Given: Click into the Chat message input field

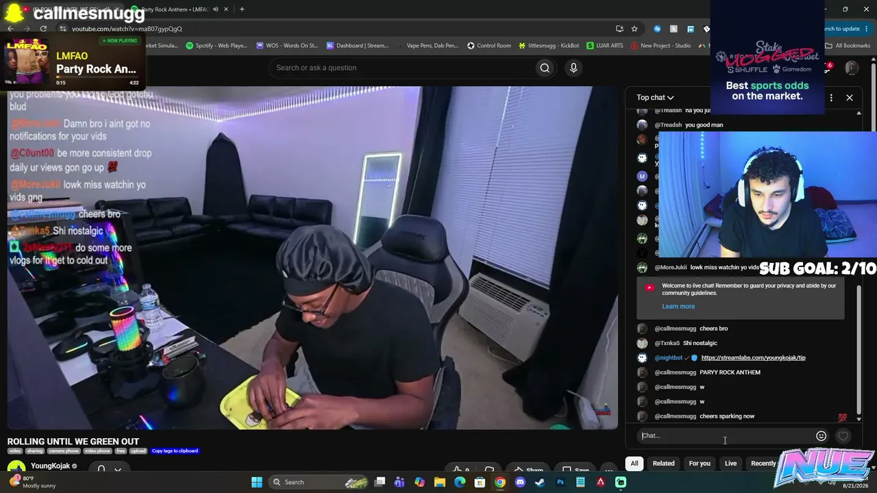Looking at the screenshot, I should click(726, 435).
